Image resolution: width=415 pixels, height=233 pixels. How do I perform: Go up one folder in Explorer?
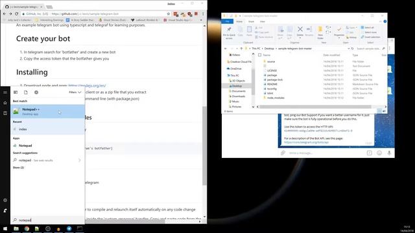click(241, 49)
